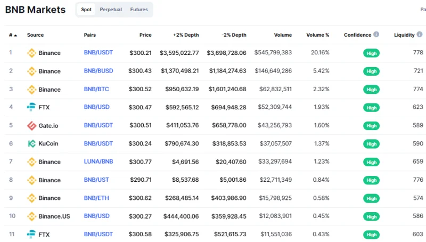Switch to the Perpetual tab
The width and height of the screenshot is (426, 242).
tap(111, 10)
